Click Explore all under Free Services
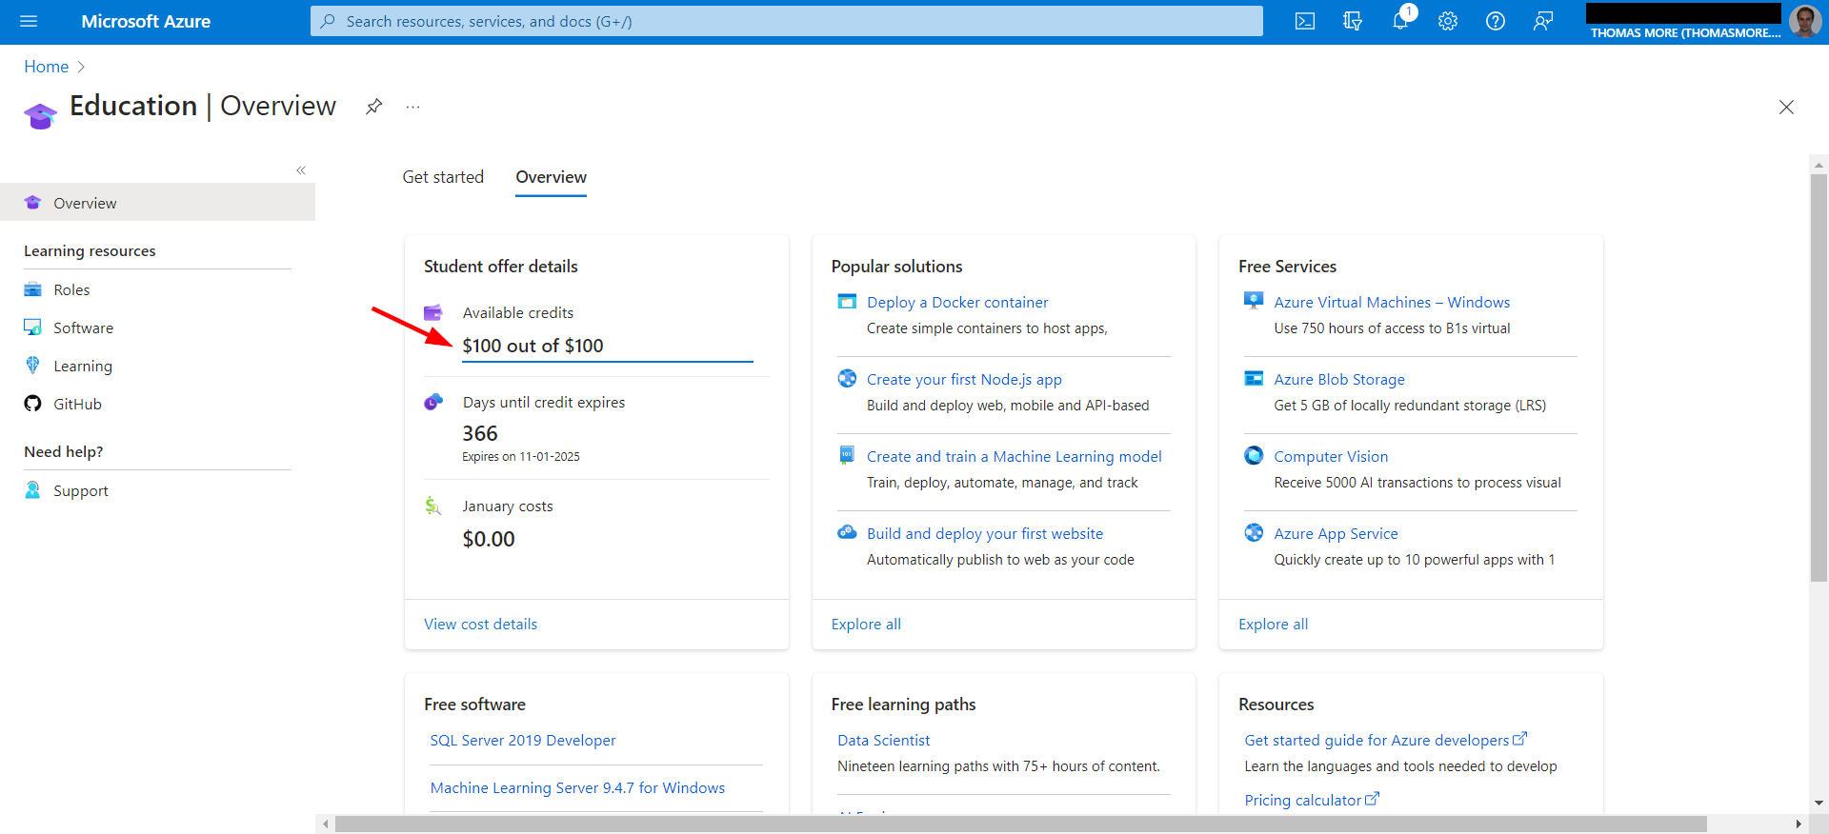The image size is (1829, 834). pyautogui.click(x=1273, y=624)
